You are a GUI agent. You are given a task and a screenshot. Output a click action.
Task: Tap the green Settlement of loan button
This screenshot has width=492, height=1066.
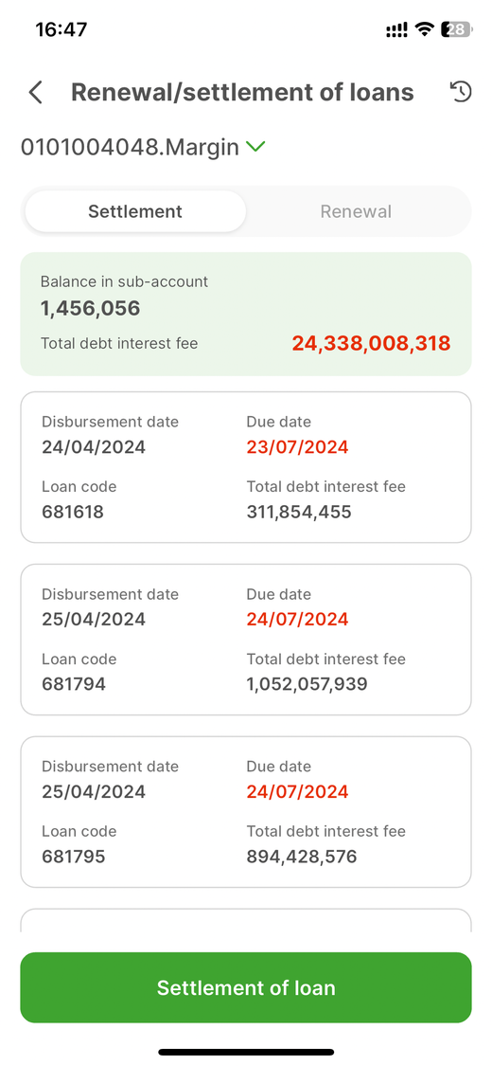(246, 987)
